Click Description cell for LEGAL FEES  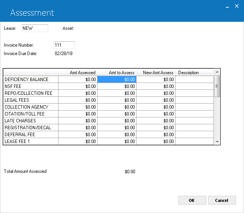195,100
